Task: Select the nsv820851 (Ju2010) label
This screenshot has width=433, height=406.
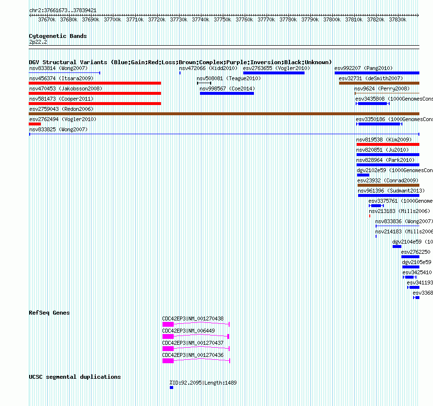Action: click(382, 150)
